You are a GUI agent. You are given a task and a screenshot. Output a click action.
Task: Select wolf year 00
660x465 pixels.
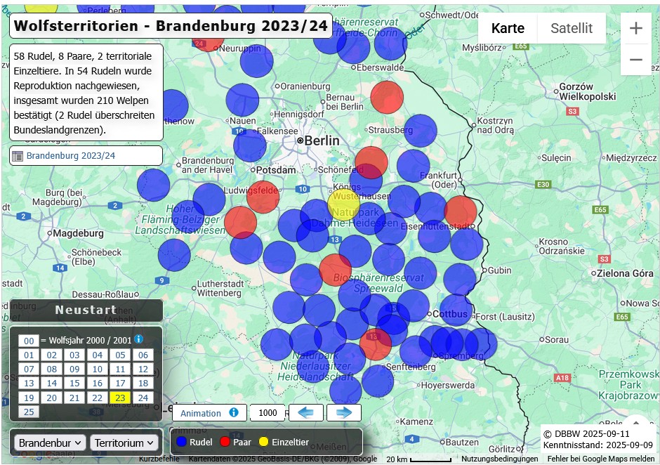(28, 341)
